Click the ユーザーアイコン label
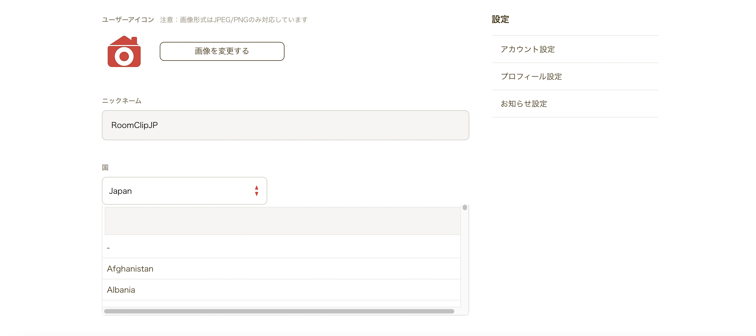Viewport: 756px width, 336px height. coord(128,20)
